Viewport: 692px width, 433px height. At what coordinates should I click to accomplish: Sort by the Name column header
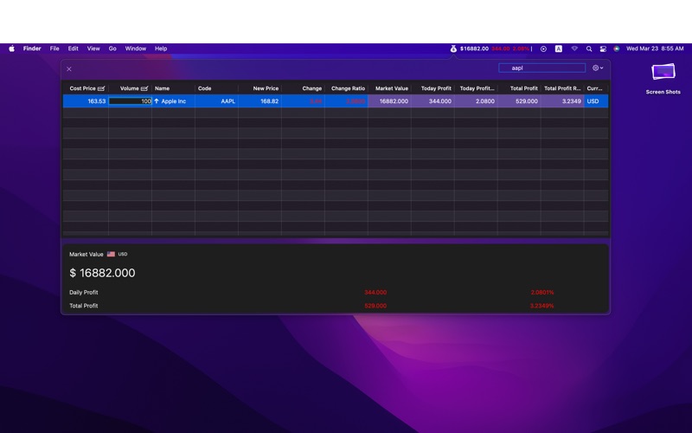(174, 88)
